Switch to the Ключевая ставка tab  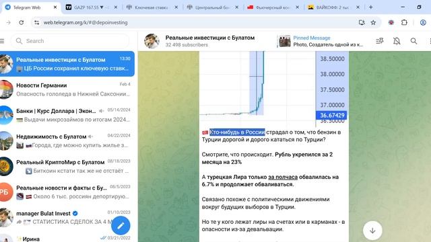tap(151, 7)
